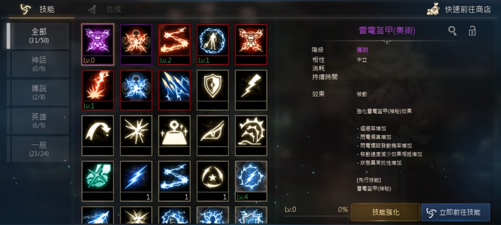Click the magnifying glass search icon
The height and width of the screenshot is (225, 501).
(452, 31)
